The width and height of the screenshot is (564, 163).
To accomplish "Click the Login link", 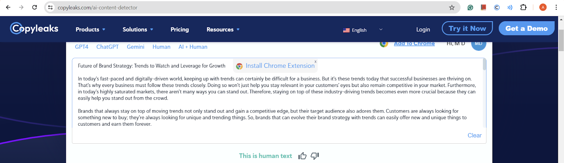I will click(x=423, y=30).
